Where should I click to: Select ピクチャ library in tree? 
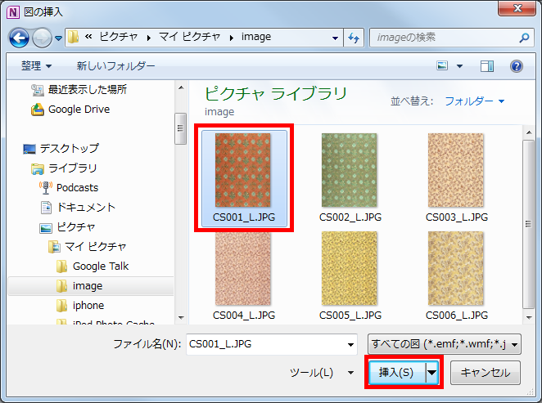pos(75,227)
